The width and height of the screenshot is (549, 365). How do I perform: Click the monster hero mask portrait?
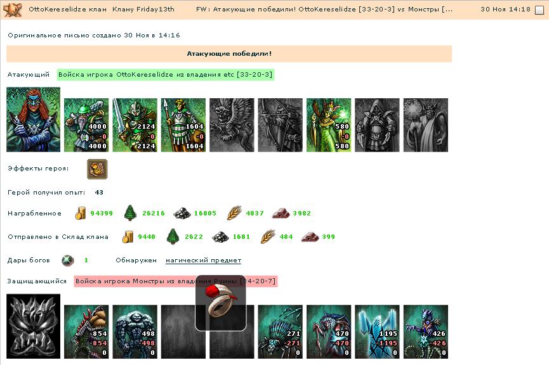pyautogui.click(x=33, y=326)
